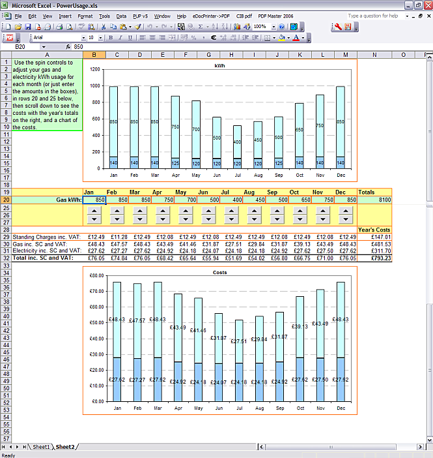
Task: Sort descending with the Z-A icon
Action: (225, 27)
